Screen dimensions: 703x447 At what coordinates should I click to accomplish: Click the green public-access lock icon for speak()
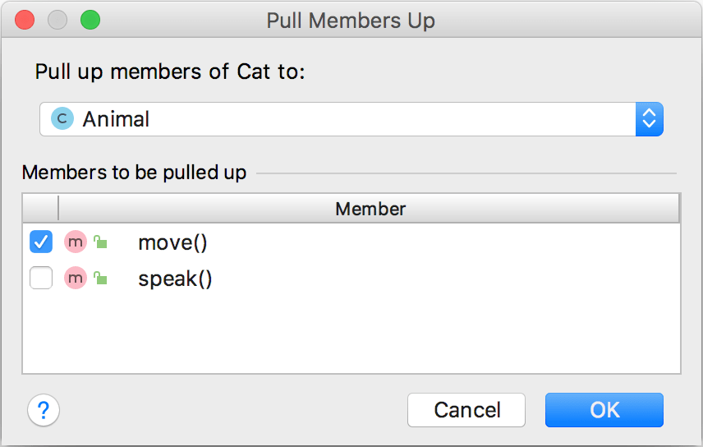pyautogui.click(x=100, y=279)
